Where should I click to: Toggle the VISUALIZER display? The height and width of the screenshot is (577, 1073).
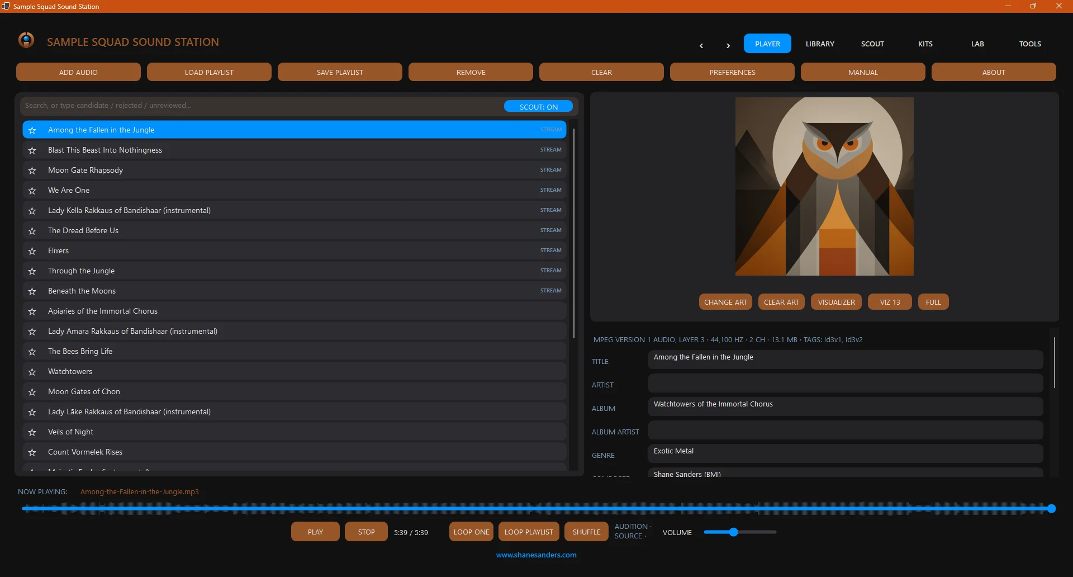click(x=836, y=302)
